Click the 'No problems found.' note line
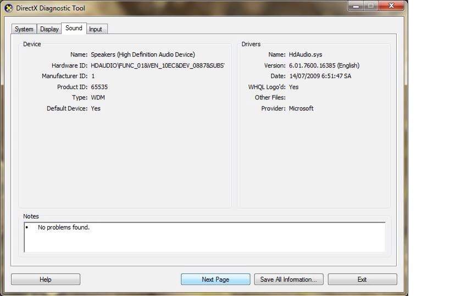This screenshot has height=296, width=450. pyautogui.click(x=63, y=227)
